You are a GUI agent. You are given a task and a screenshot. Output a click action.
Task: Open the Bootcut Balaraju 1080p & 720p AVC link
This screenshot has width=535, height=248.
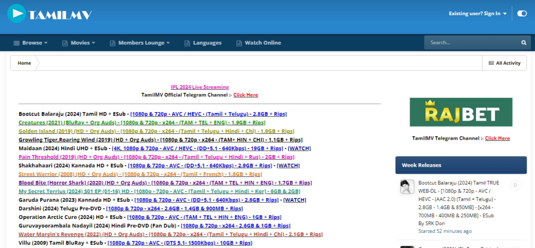pos(208,114)
